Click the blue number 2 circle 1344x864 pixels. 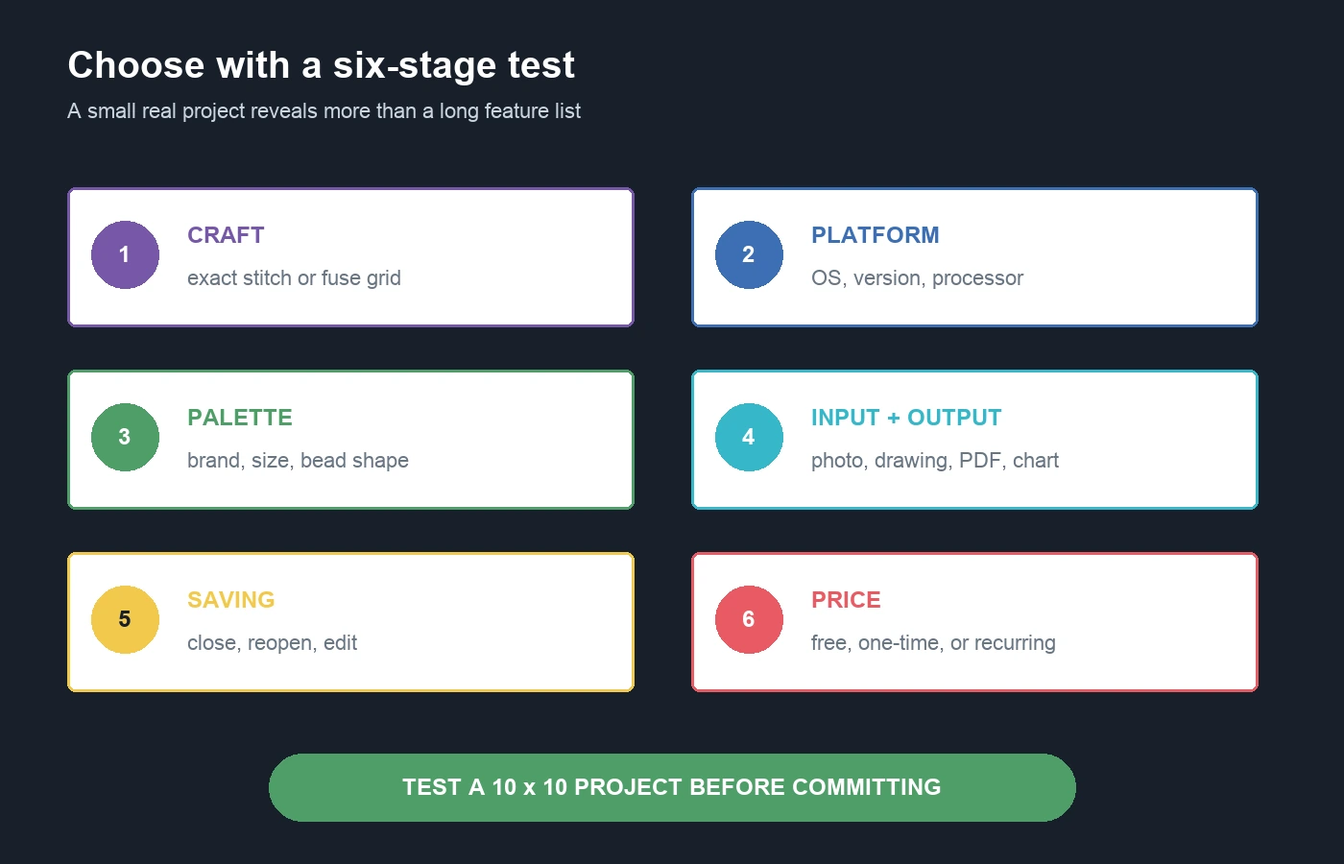pos(749,254)
